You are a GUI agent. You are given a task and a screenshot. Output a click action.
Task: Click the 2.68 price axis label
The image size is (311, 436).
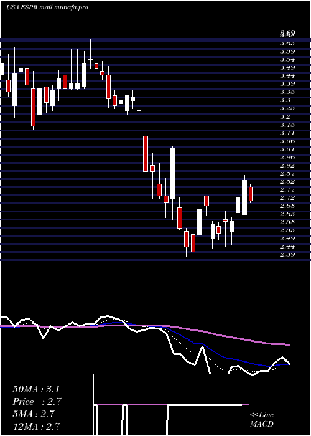[287, 206]
